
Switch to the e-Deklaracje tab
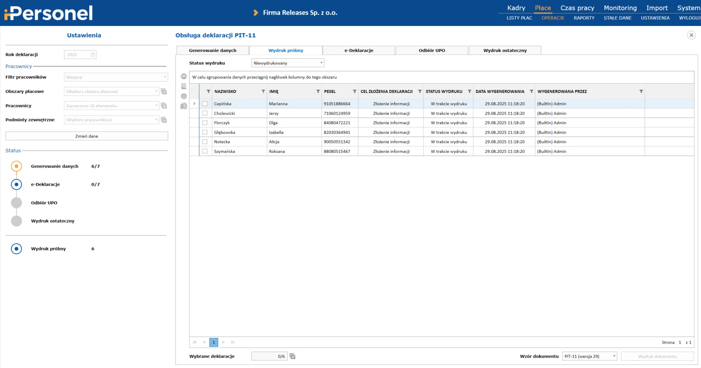359,50
